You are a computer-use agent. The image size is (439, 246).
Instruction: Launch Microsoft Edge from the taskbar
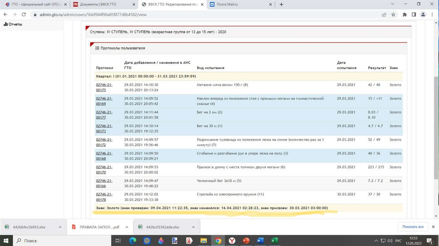(x=132, y=241)
